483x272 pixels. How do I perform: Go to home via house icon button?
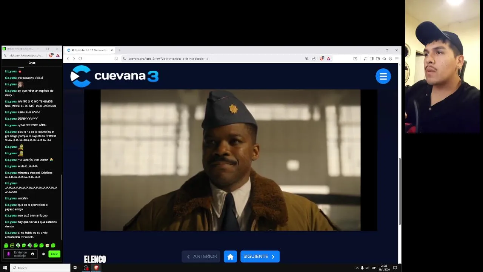click(x=230, y=257)
